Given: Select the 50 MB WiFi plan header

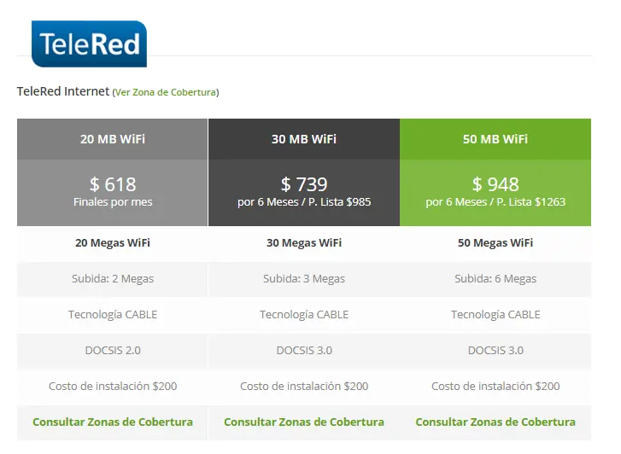Looking at the screenshot, I should 495,139.
